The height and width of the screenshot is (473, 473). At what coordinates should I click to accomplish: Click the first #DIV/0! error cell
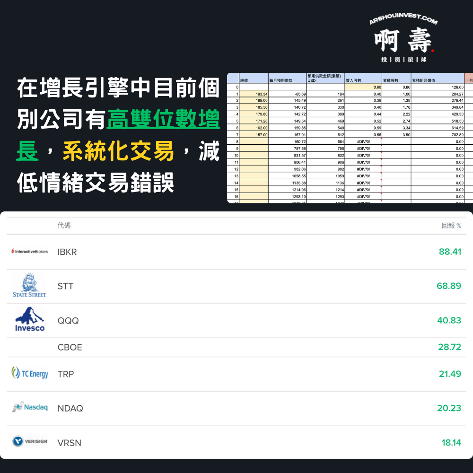[363, 141]
